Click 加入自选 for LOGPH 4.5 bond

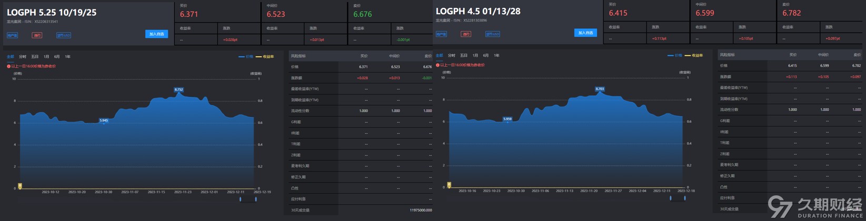[585, 33]
